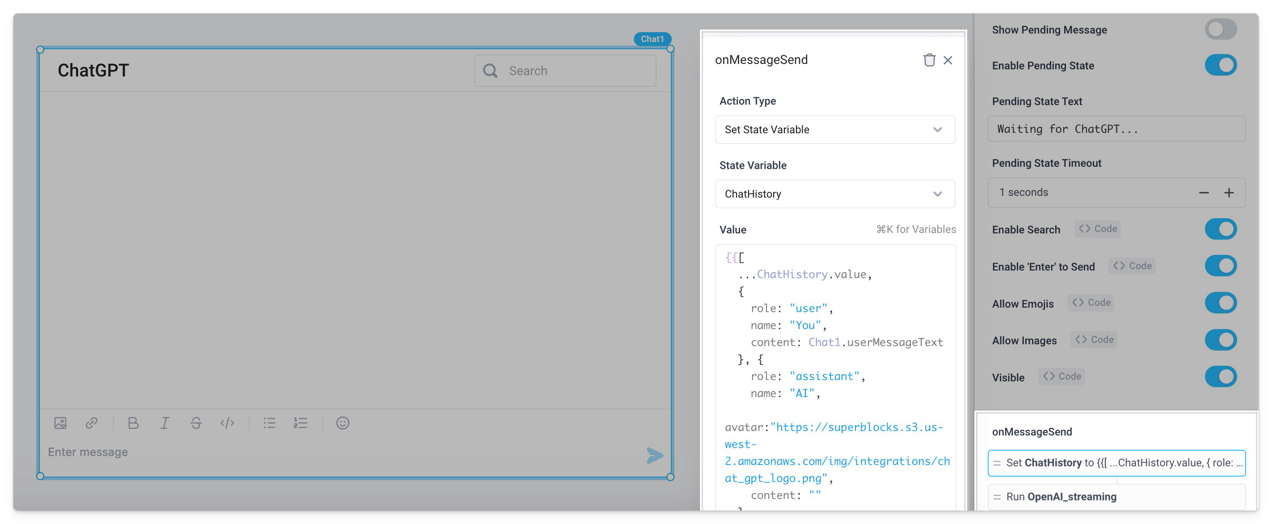Click the bullet list icon
This screenshot has width=1272, height=524.
click(x=269, y=422)
